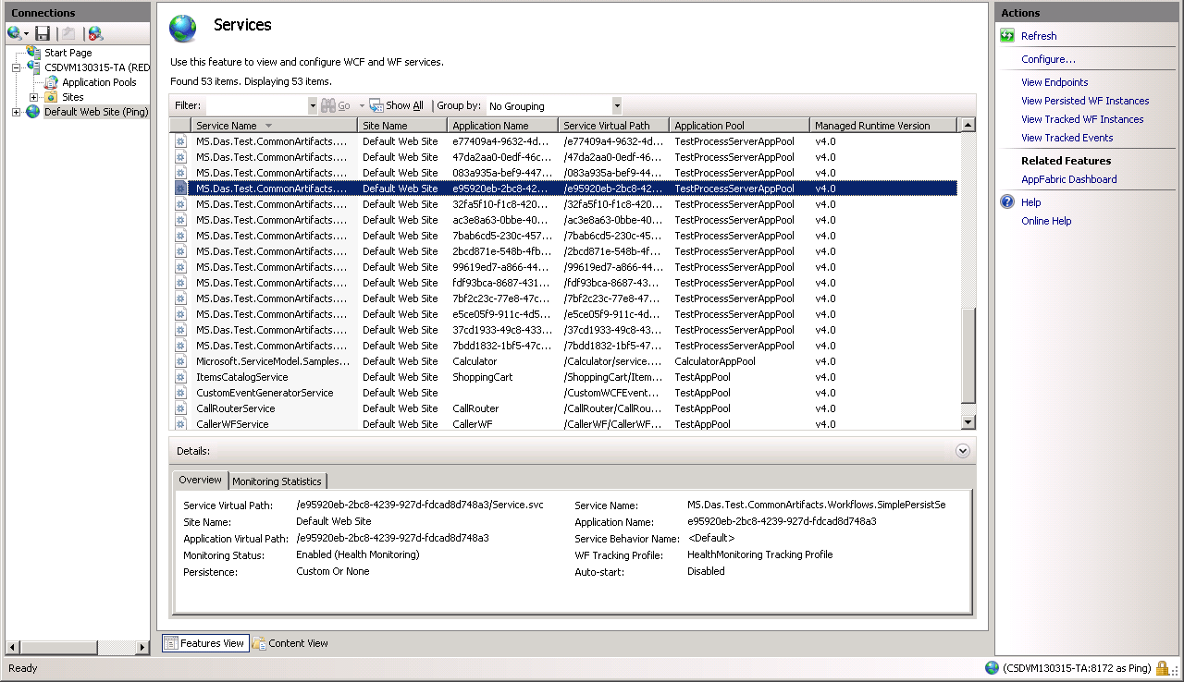Screen dimensions: 1184x682
Task: Click the Show All filter icon
Action: 376,105
